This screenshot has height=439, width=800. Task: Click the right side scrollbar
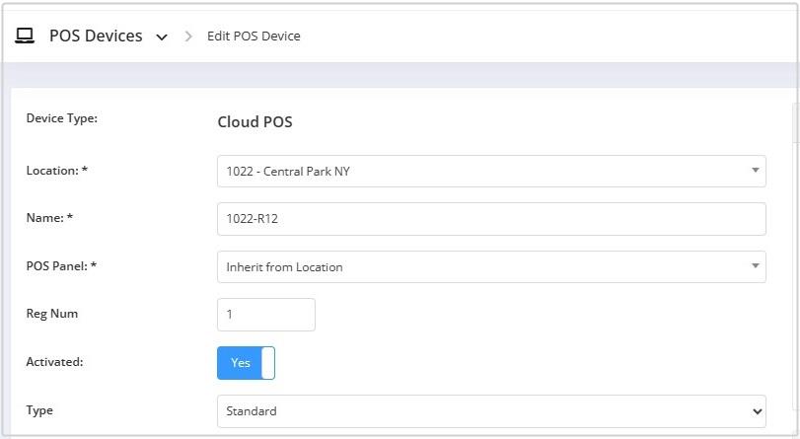pyautogui.click(x=796, y=122)
